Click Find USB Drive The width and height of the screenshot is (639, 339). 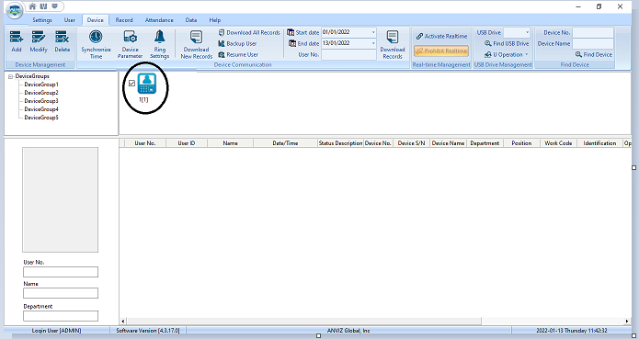click(x=507, y=43)
